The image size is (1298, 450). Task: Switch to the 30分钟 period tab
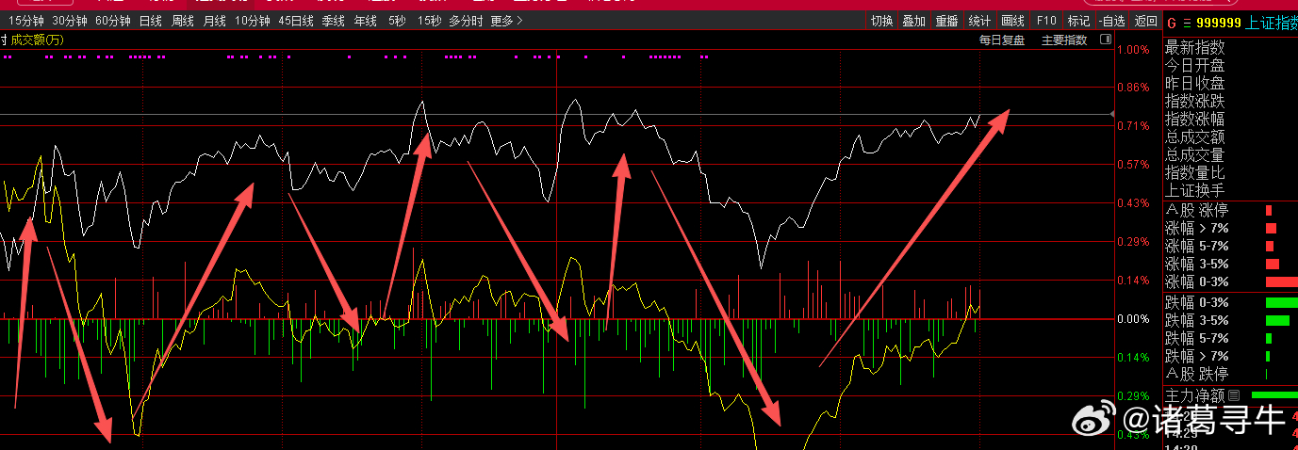pyautogui.click(x=70, y=21)
